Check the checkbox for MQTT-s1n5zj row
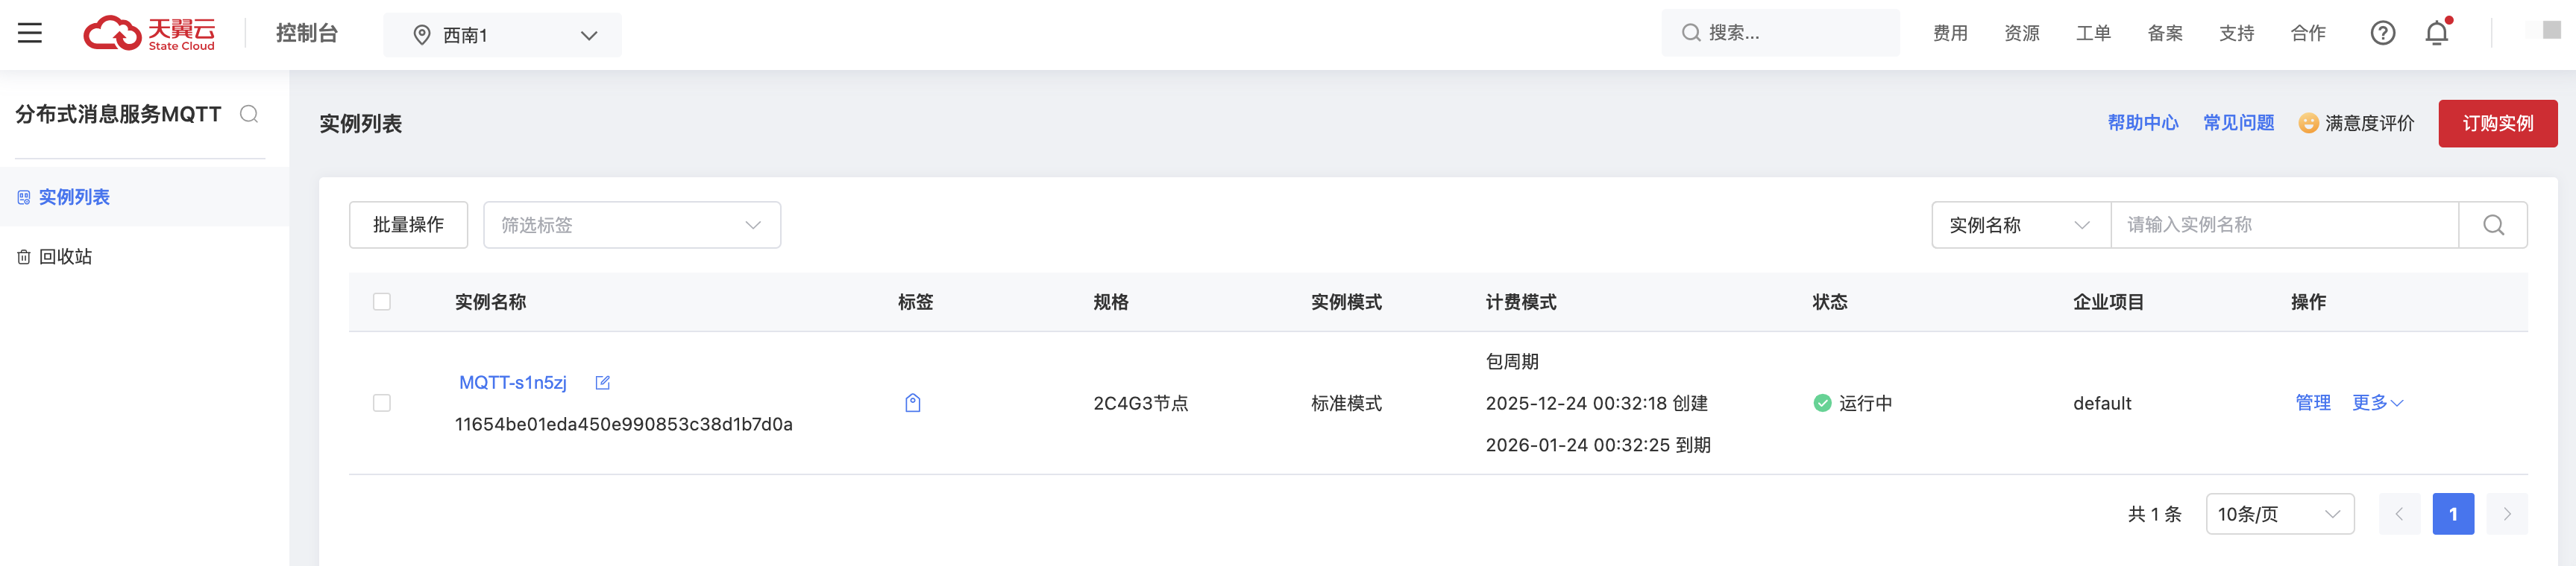The height and width of the screenshot is (566, 2576). 381,404
